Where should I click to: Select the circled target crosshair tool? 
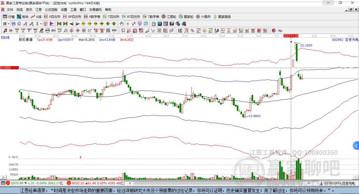click(x=72, y=31)
